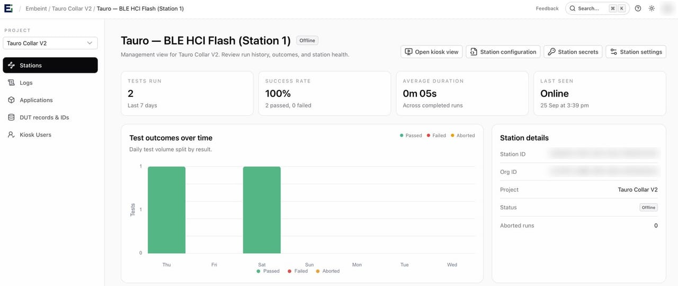Click the Embeint logo icon
Image resolution: width=678 pixels, height=286 pixels.
click(x=10, y=8)
